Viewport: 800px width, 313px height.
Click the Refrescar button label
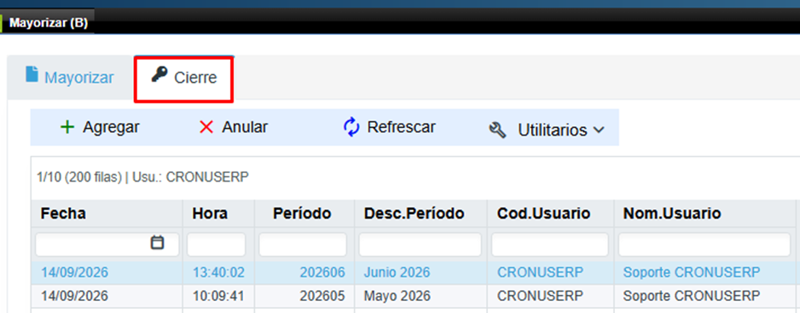(x=402, y=127)
